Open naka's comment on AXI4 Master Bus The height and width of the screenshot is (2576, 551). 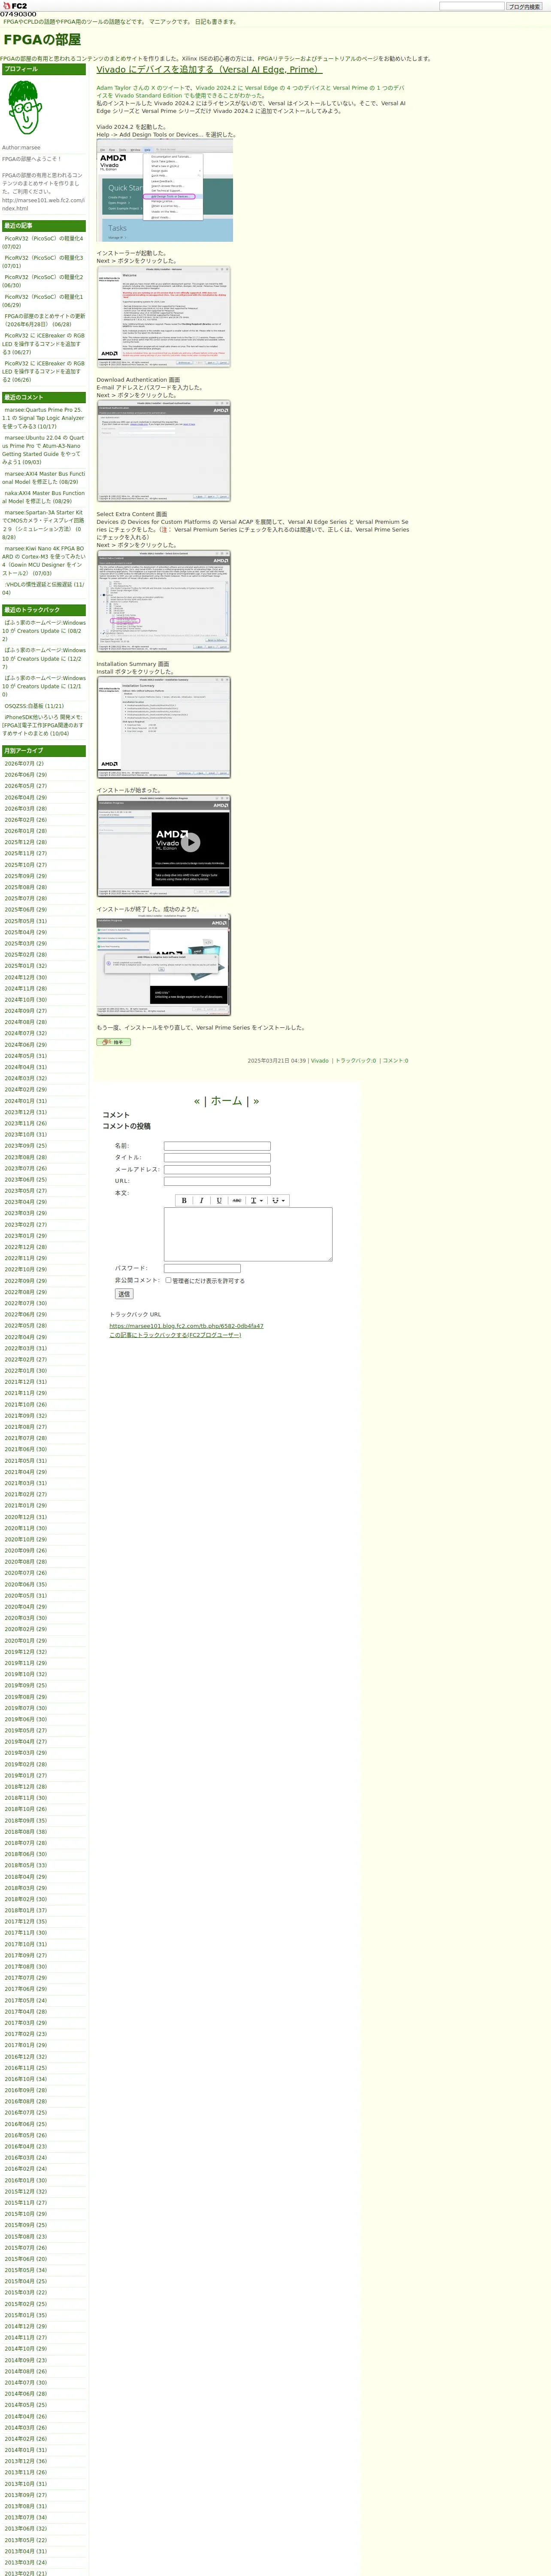43,497
